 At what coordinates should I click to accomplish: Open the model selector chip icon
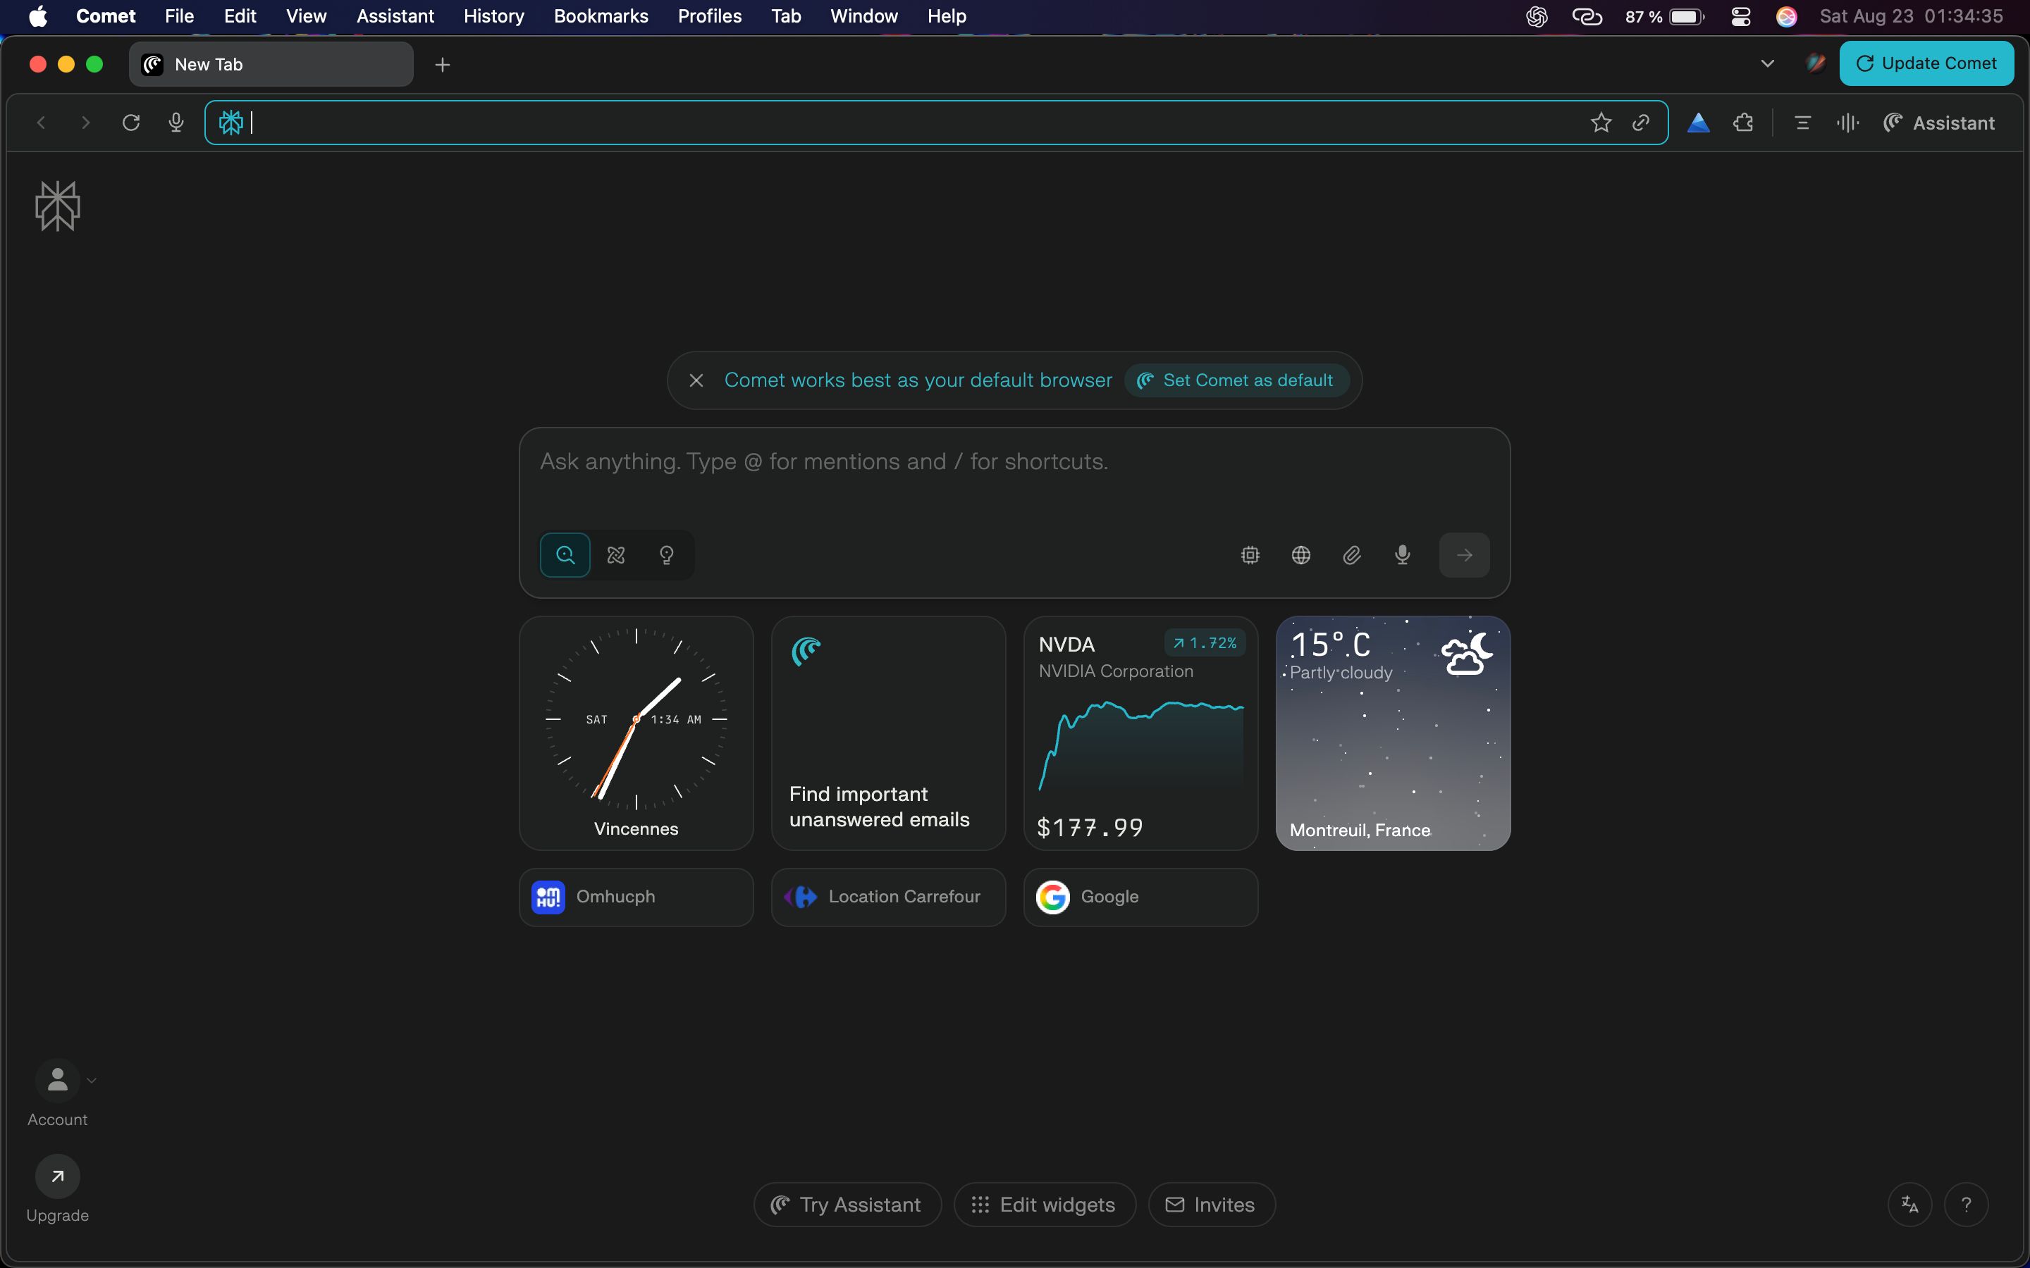[x=1250, y=555]
